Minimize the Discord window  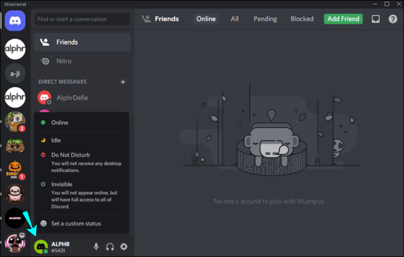375,4
